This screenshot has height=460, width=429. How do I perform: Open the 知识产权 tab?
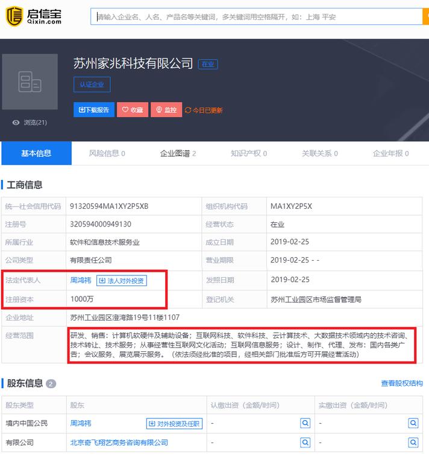(x=249, y=153)
